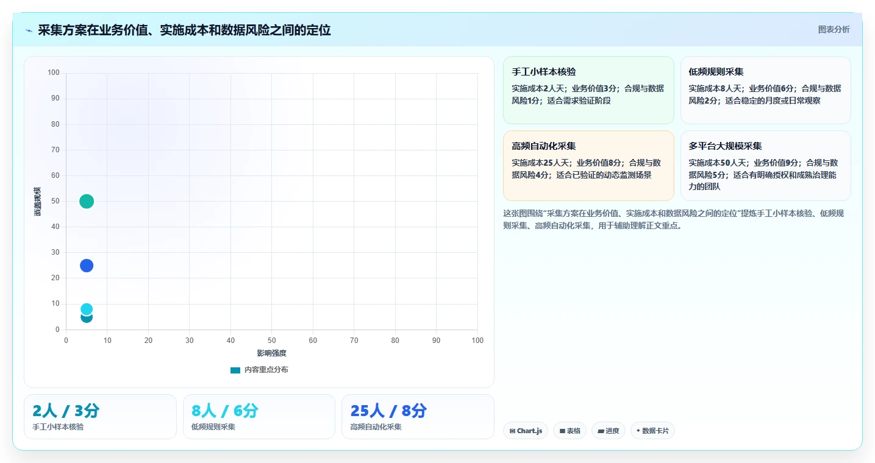Click the cyan bubble at value 8
The height and width of the screenshot is (463, 875).
[x=87, y=309]
